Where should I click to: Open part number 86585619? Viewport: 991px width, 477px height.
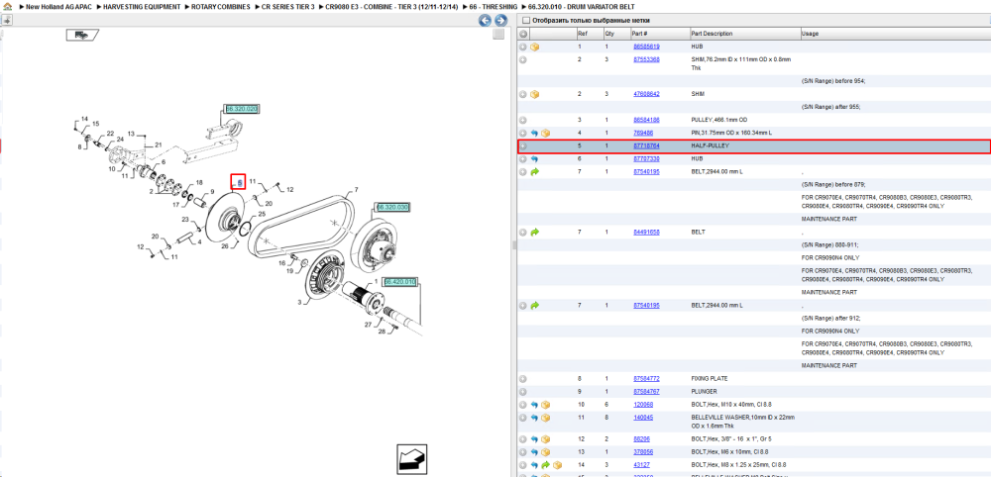pos(646,47)
